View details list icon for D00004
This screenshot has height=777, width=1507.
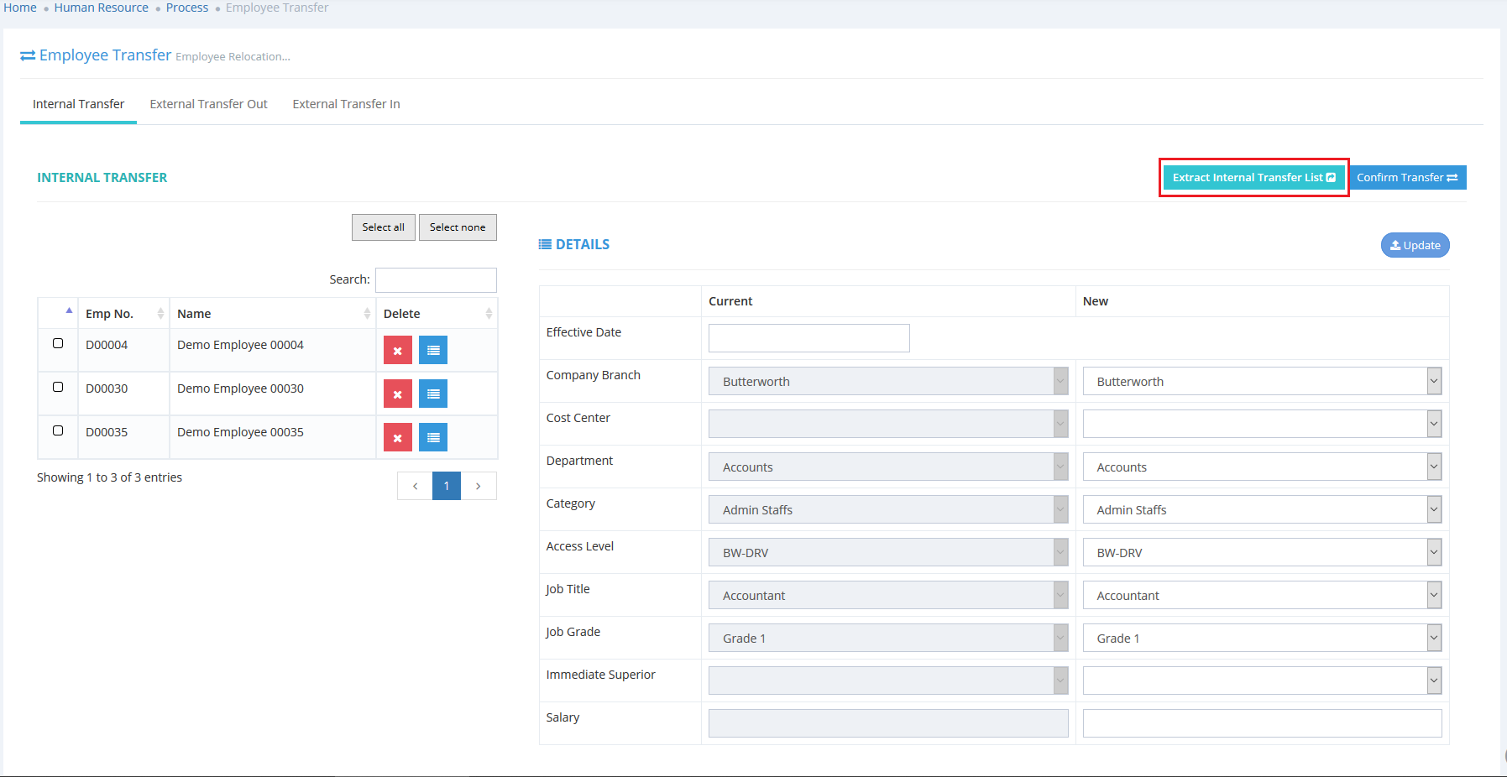pos(433,351)
